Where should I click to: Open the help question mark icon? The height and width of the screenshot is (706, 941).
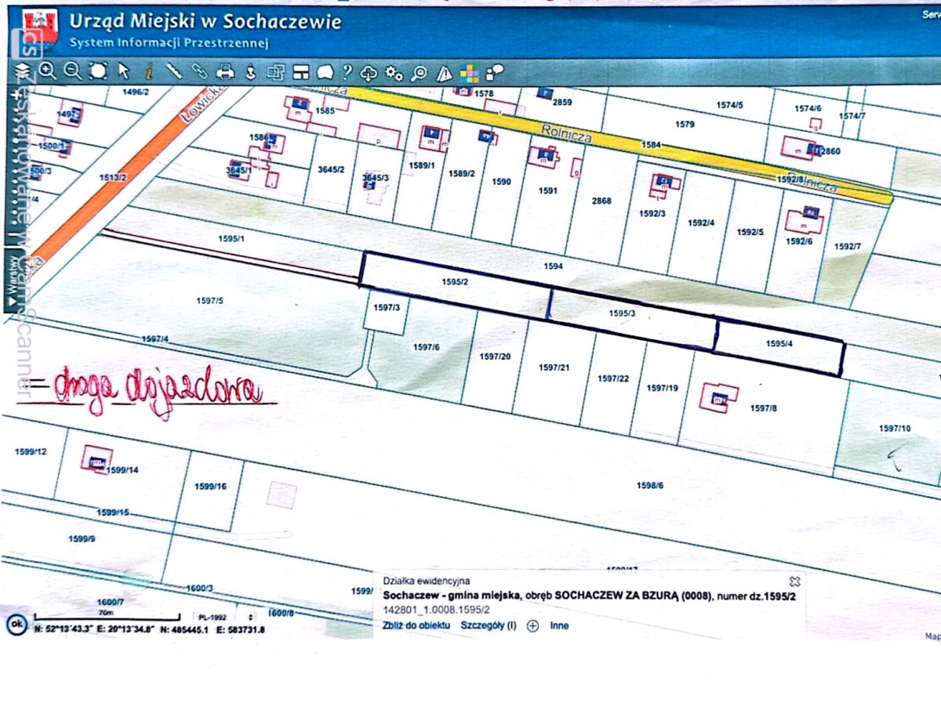click(347, 72)
